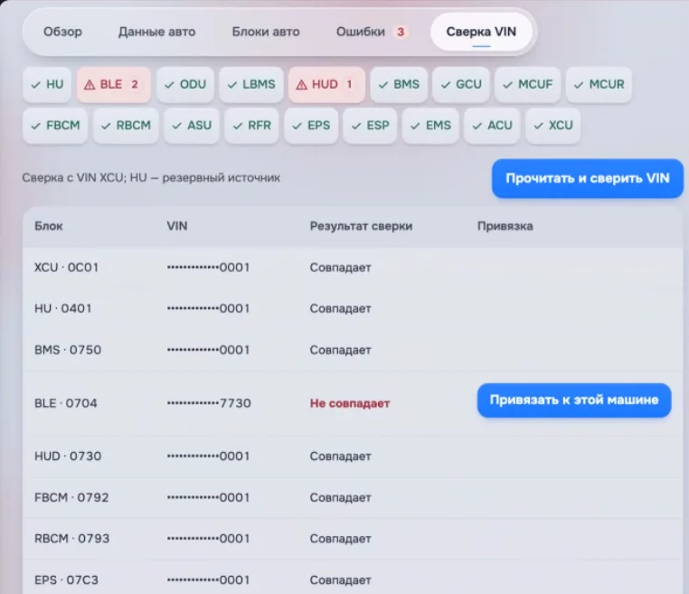Screen dimensions: 689x594
Task: Click the Не совпадает result text
Action: (350, 403)
